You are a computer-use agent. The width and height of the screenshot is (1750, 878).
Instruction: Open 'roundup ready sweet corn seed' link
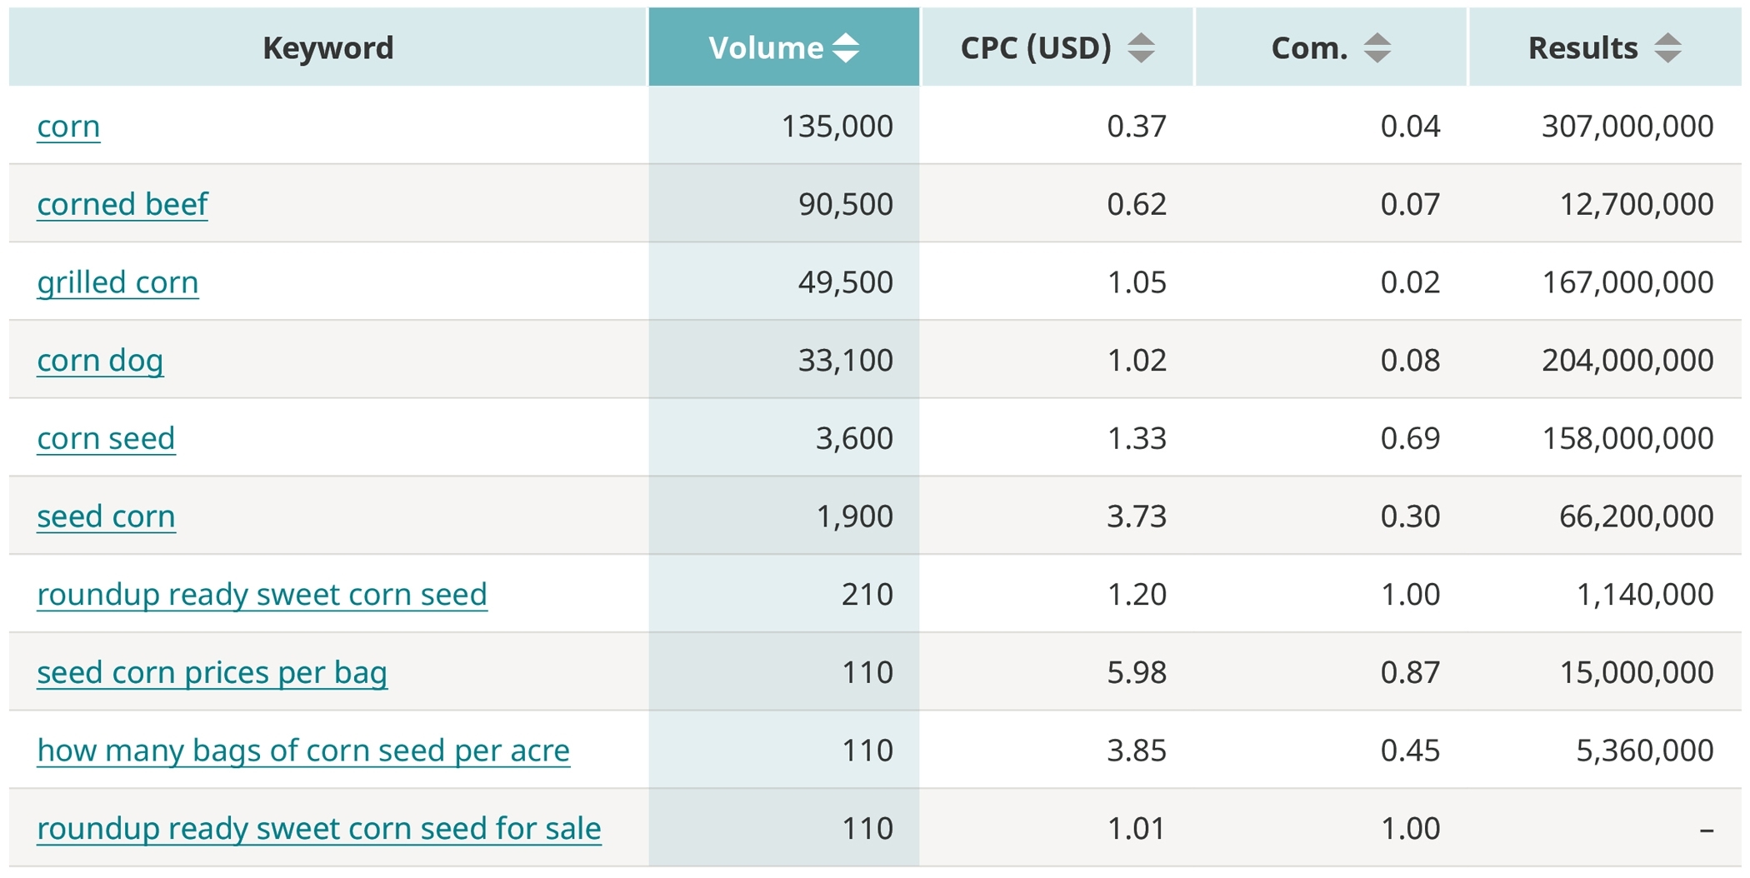click(x=262, y=595)
